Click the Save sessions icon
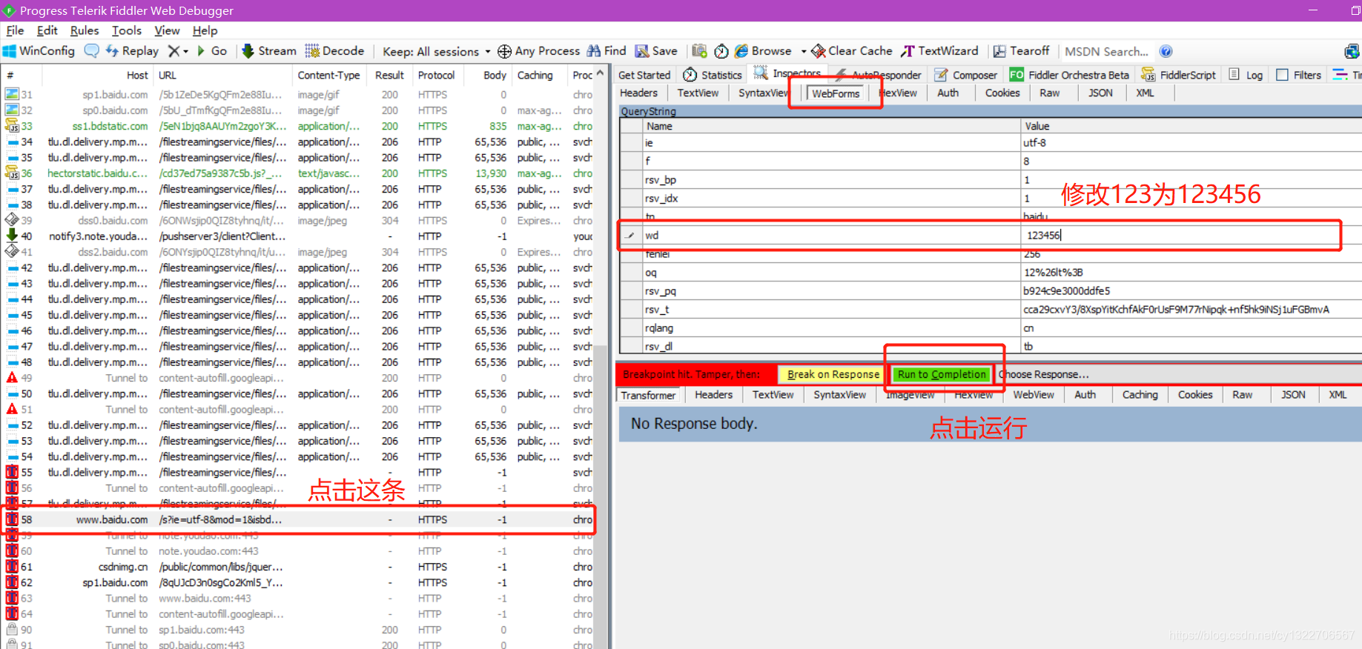The height and width of the screenshot is (649, 1362). coord(642,51)
